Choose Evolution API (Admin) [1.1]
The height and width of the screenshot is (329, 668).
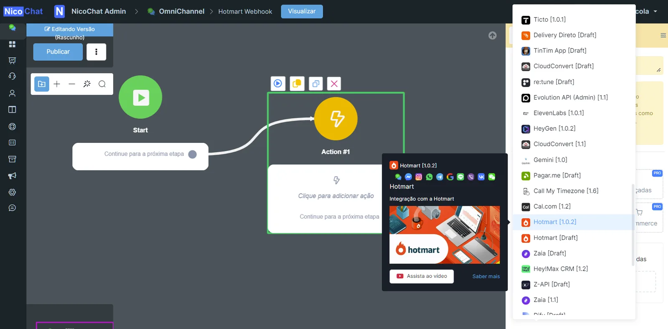pos(574,97)
